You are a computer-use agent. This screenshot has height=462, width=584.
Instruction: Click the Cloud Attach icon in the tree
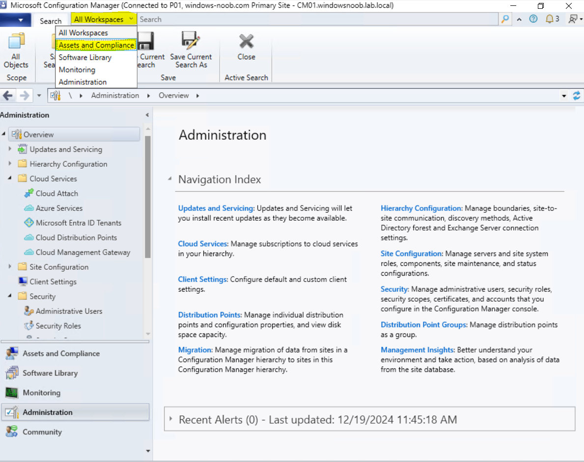pos(28,193)
